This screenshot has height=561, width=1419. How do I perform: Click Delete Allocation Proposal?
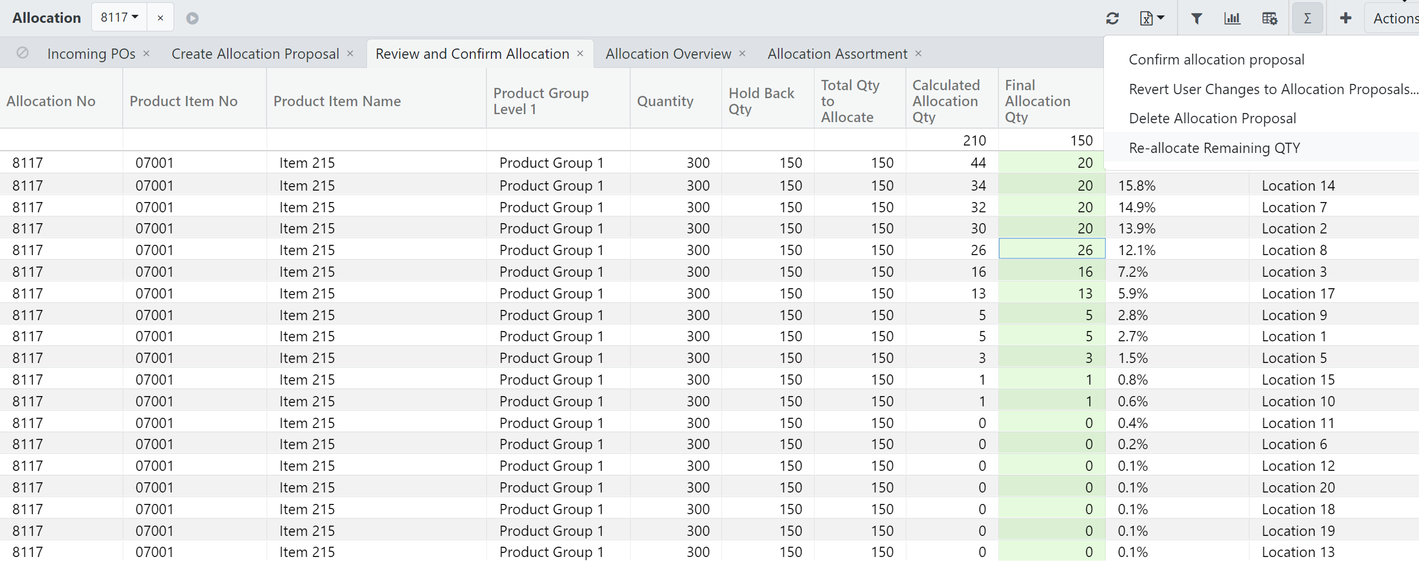coord(1212,118)
